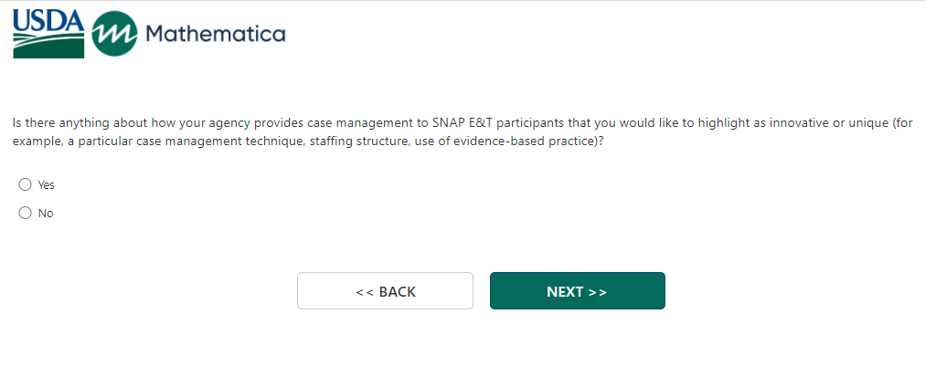The height and width of the screenshot is (377, 925).
Task: Click the USDA logo
Action: (x=48, y=36)
